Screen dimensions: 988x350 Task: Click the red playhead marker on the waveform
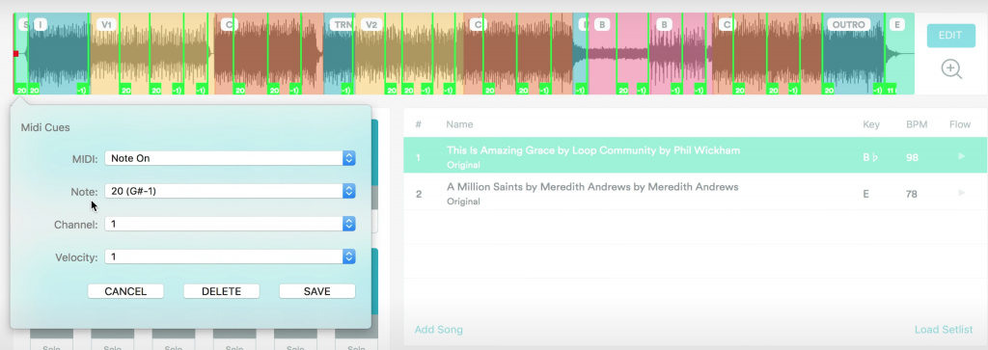[16, 53]
